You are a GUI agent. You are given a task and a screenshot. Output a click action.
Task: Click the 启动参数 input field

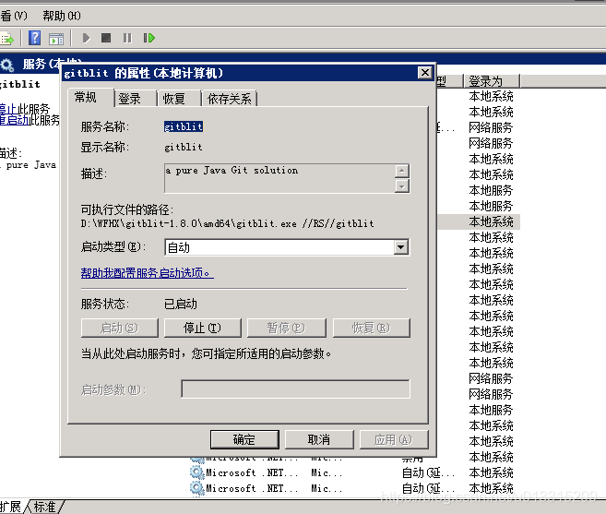(295, 388)
